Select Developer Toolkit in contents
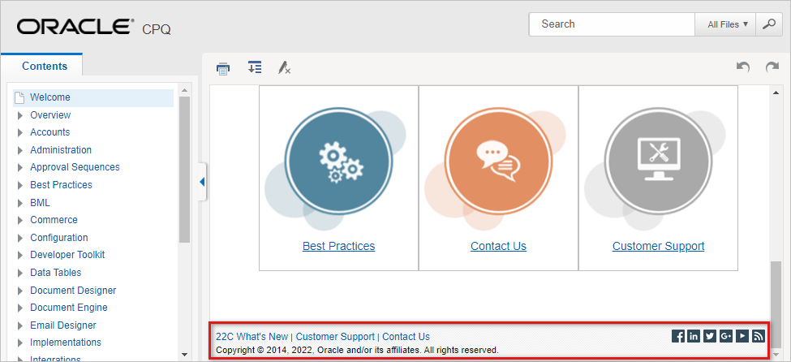This screenshot has height=362, width=791. tap(67, 255)
